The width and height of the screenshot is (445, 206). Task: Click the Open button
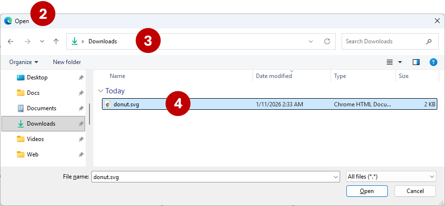(x=367, y=191)
